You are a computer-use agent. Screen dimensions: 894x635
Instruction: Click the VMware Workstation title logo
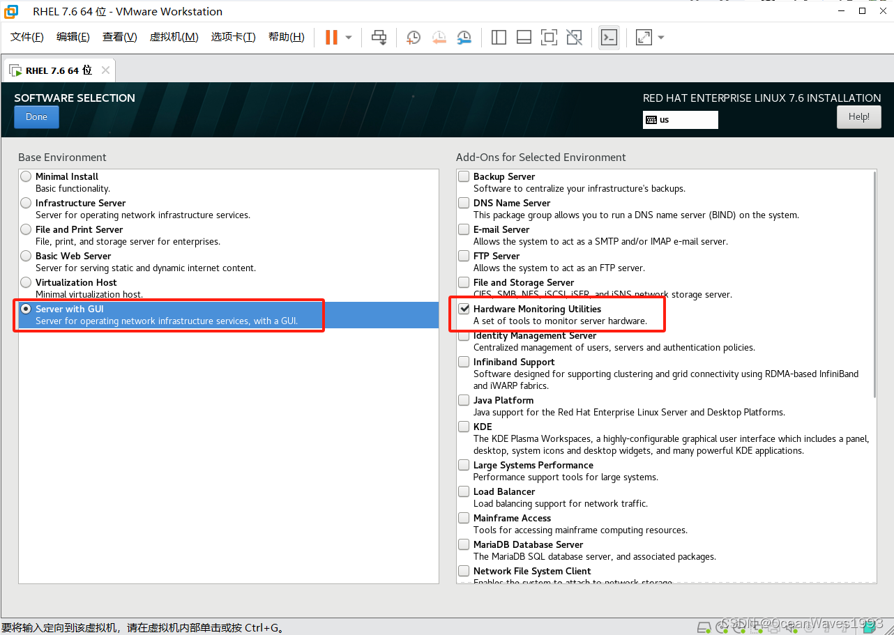(x=12, y=11)
